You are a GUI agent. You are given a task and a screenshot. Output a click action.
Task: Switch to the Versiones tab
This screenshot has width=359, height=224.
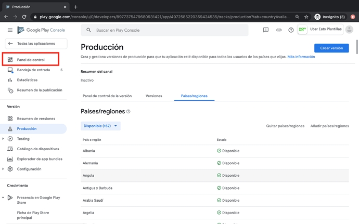153,96
